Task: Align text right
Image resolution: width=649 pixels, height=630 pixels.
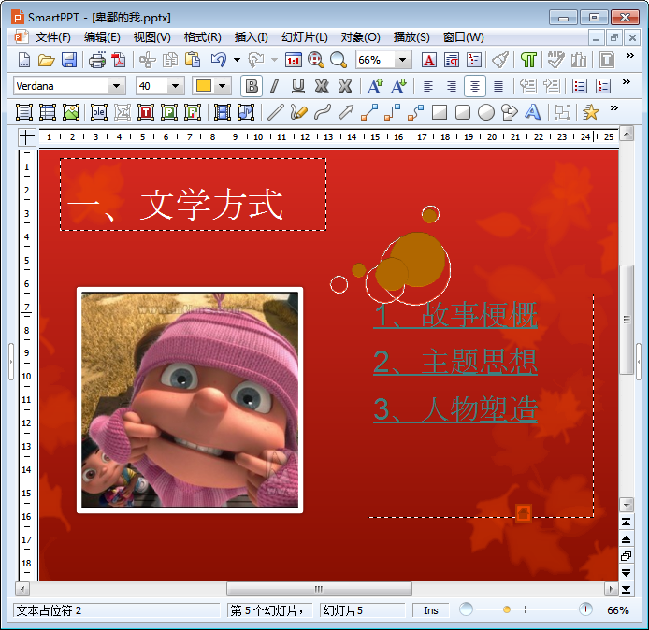Action: (451, 86)
